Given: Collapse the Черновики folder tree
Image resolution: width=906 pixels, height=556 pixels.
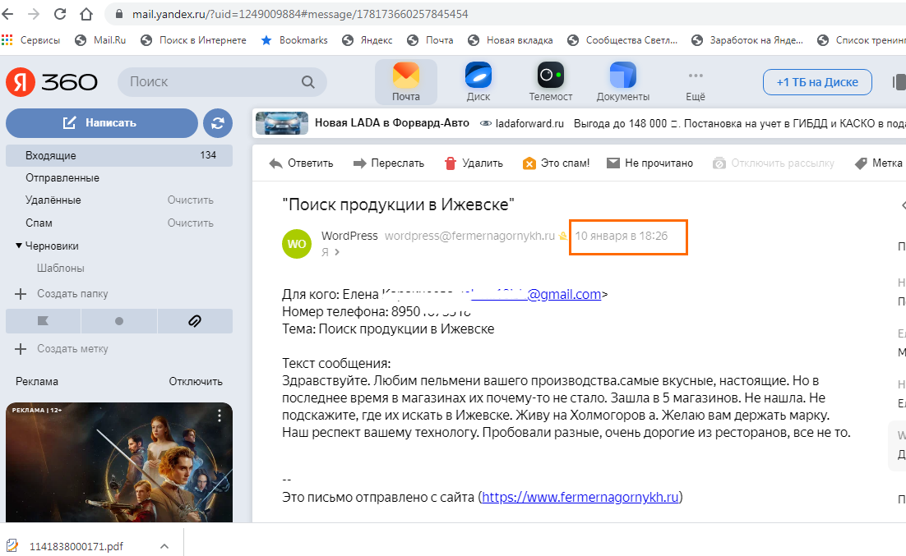Looking at the screenshot, I should pos(19,246).
